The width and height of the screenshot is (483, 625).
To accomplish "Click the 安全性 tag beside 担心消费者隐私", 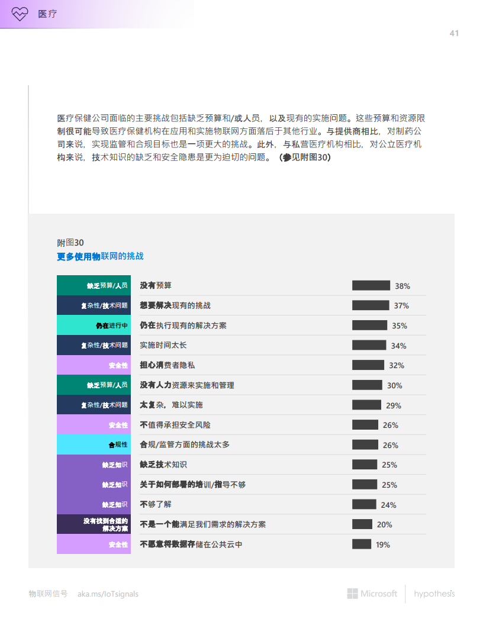I will tap(94, 365).
